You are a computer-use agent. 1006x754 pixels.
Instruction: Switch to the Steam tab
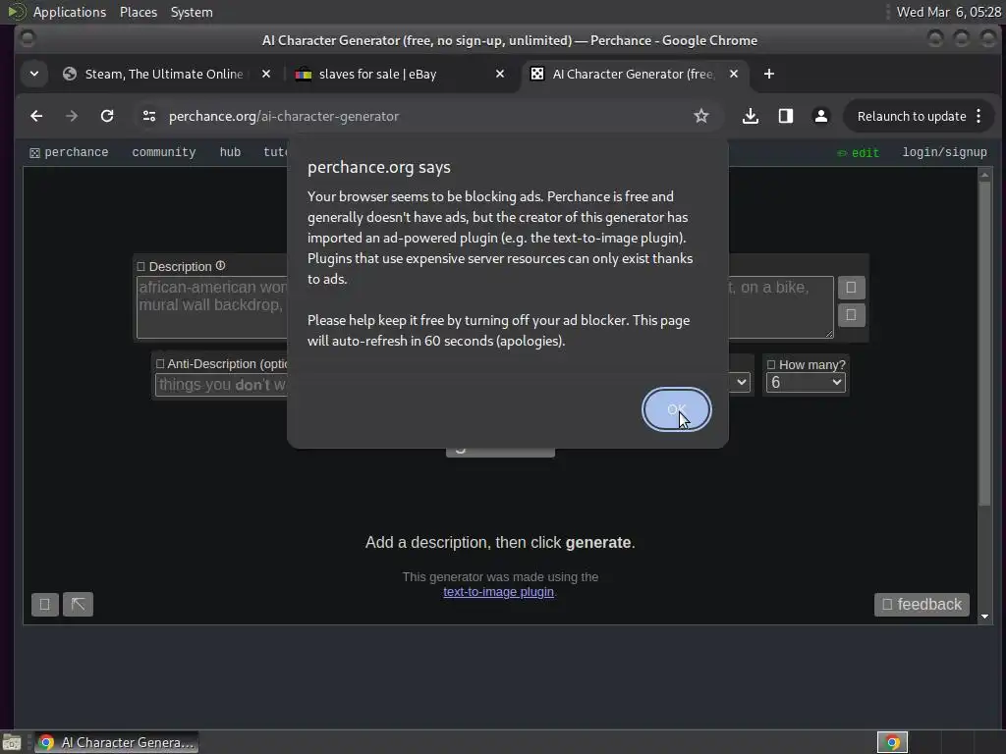coord(164,74)
